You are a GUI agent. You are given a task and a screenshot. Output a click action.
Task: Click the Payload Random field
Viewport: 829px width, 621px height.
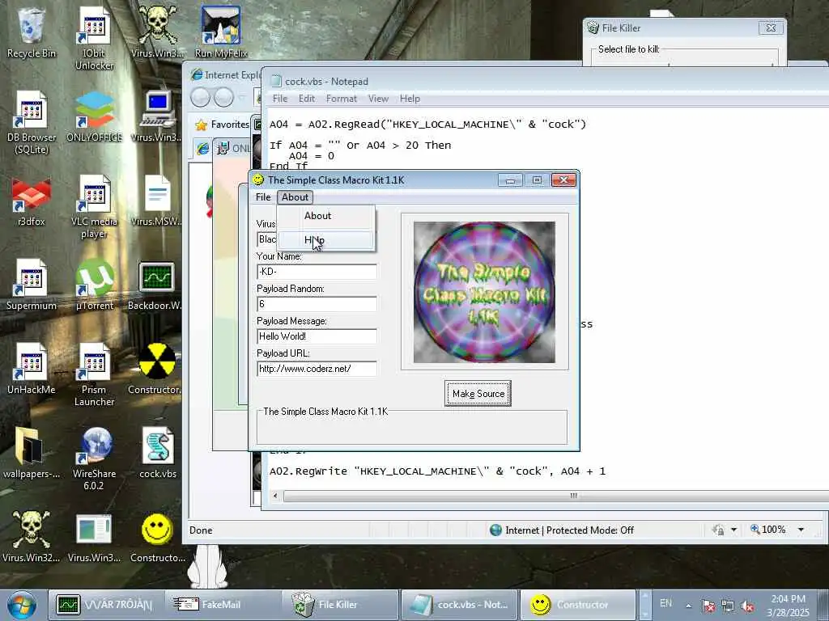point(317,304)
